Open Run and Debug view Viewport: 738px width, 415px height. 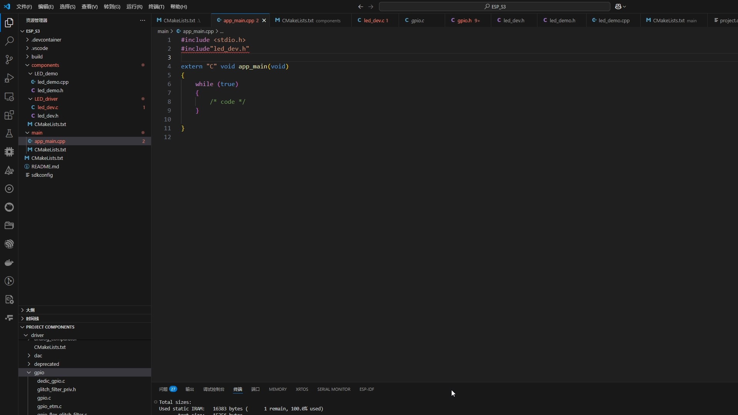point(9,78)
